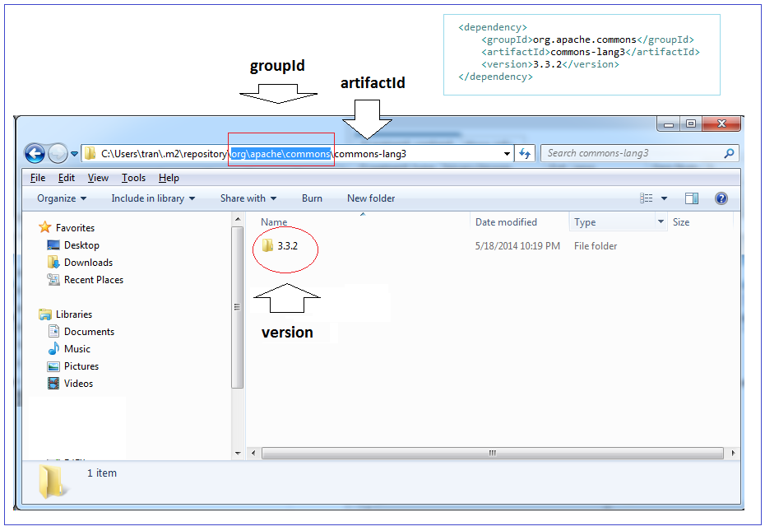Click navigation pane scroll down arrow
Image resolution: width=765 pixels, height=531 pixels.
[238, 453]
